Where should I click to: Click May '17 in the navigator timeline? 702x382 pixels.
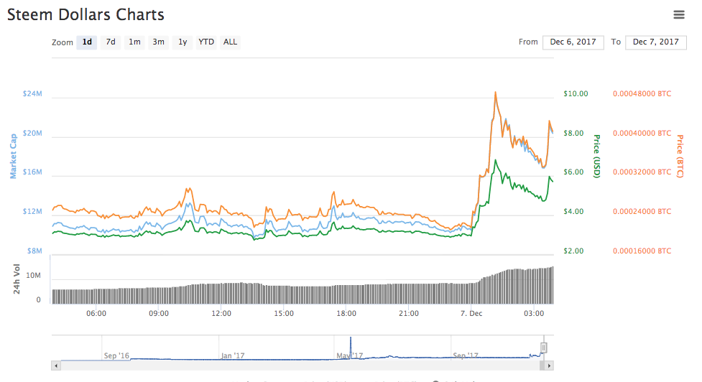tap(350, 355)
